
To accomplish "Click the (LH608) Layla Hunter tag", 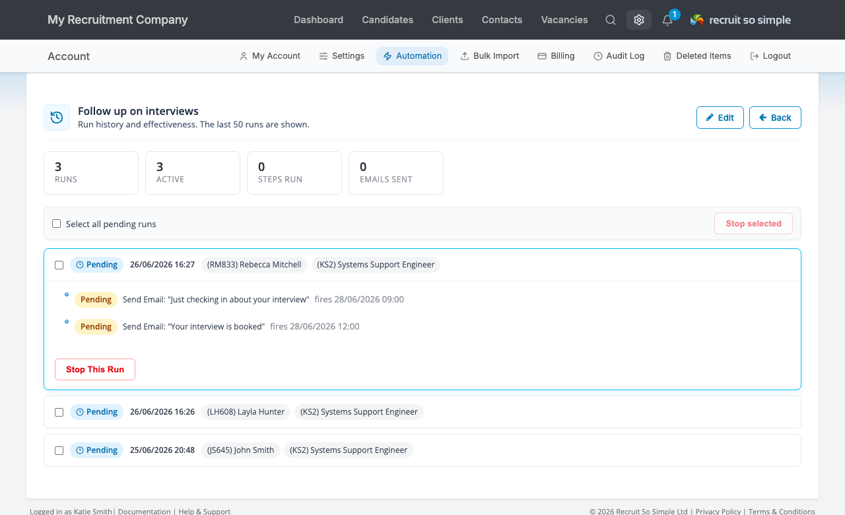I will (x=246, y=412).
